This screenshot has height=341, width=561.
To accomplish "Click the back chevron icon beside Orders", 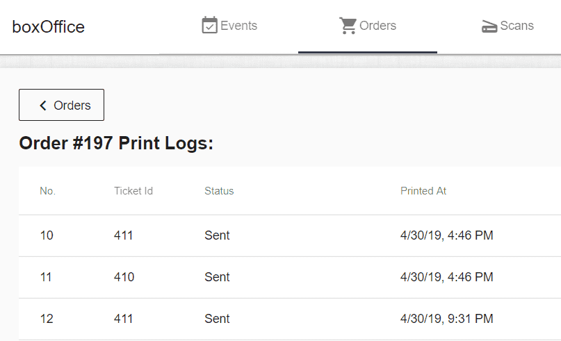I will (x=43, y=106).
